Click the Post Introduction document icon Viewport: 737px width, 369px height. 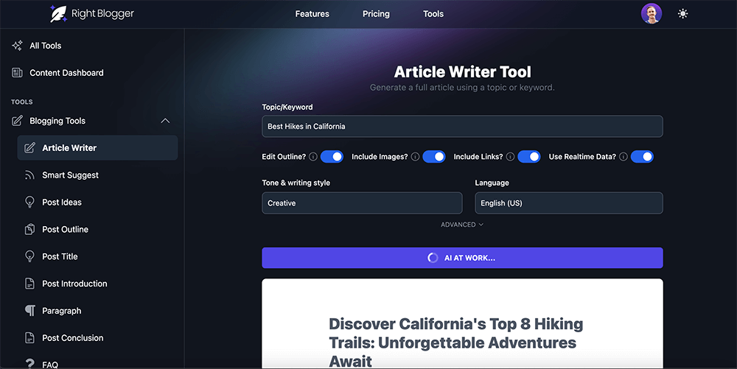[29, 284]
